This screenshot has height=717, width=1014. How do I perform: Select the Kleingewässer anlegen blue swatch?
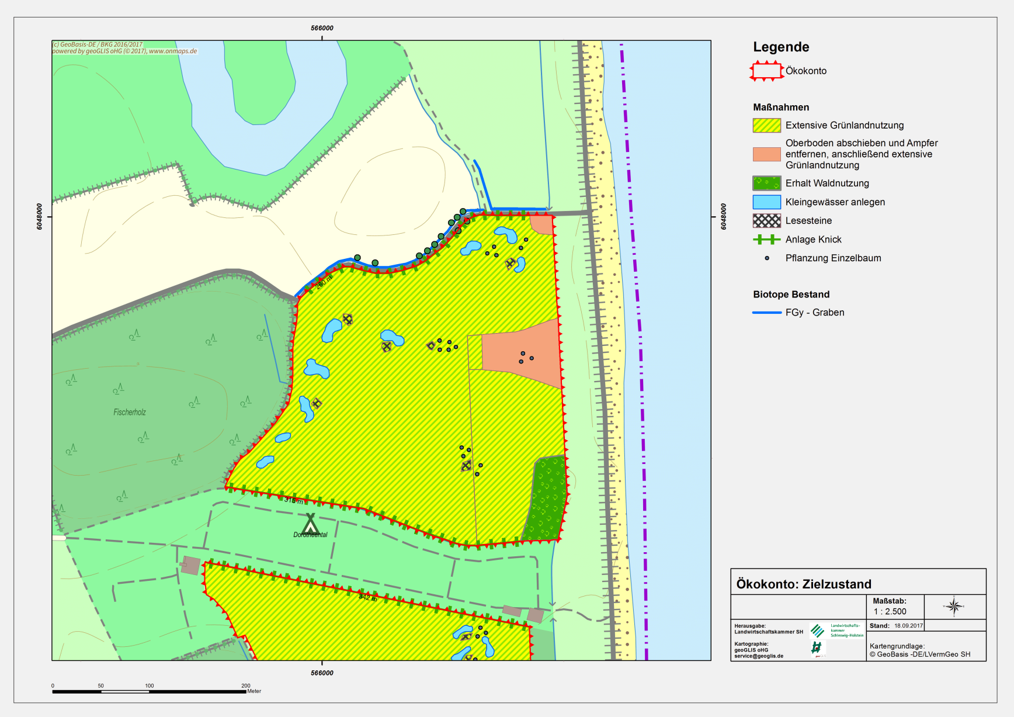point(766,202)
